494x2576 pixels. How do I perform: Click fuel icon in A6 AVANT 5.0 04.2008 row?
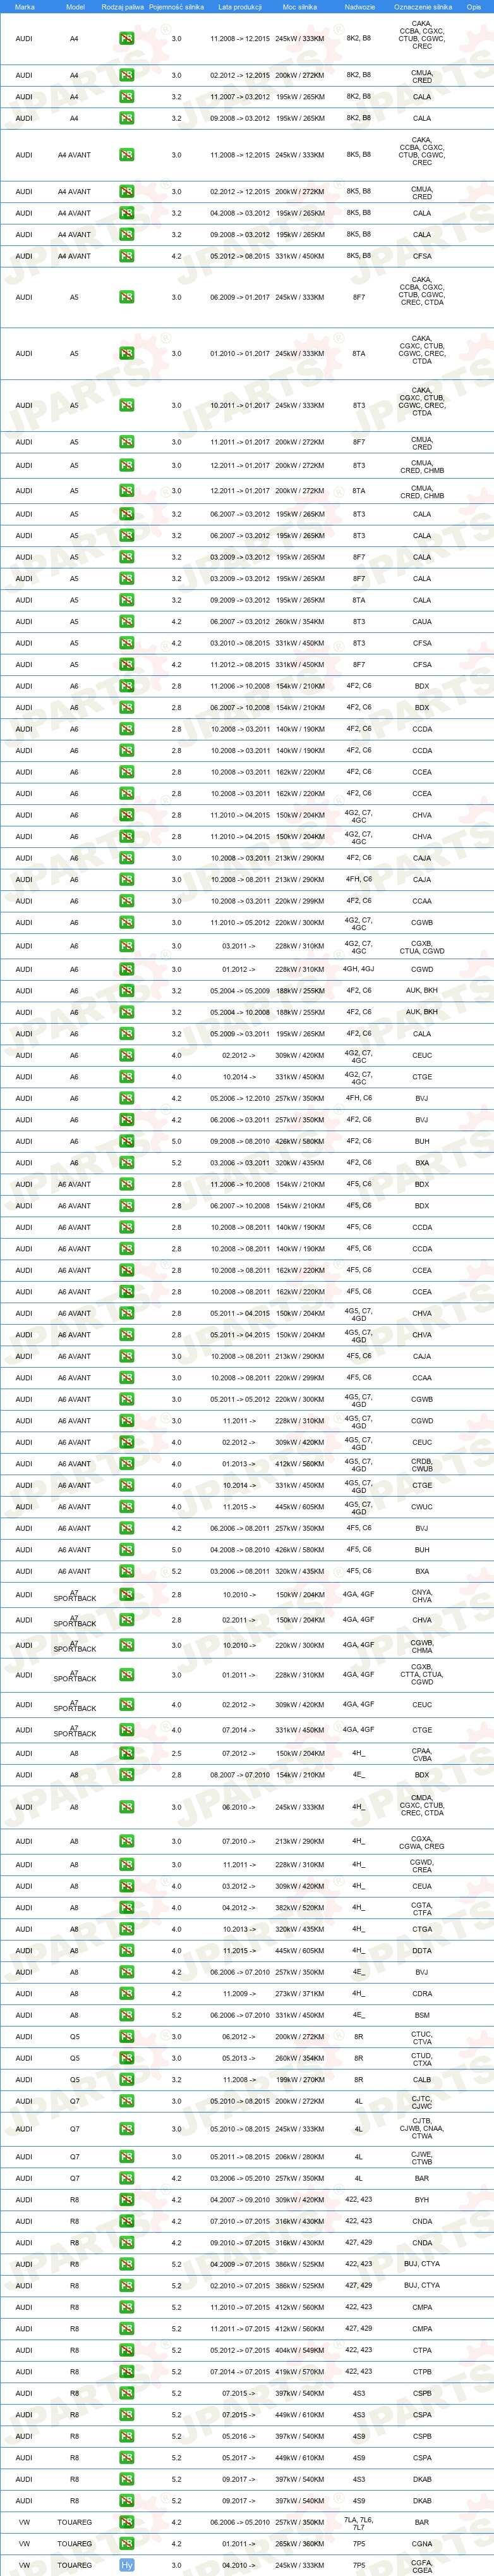click(x=127, y=1550)
